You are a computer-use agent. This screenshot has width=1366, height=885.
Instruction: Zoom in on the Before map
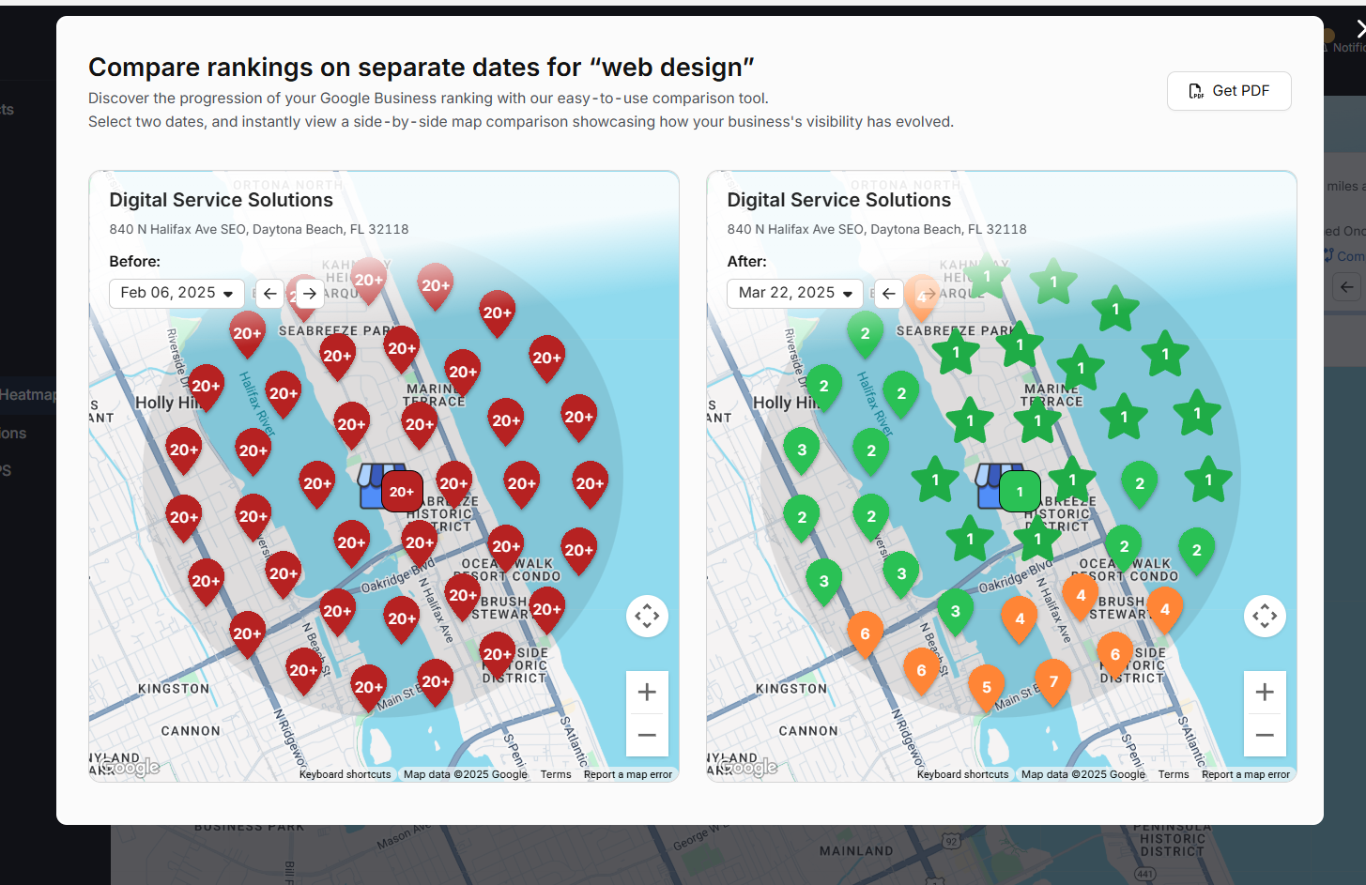pos(647,693)
